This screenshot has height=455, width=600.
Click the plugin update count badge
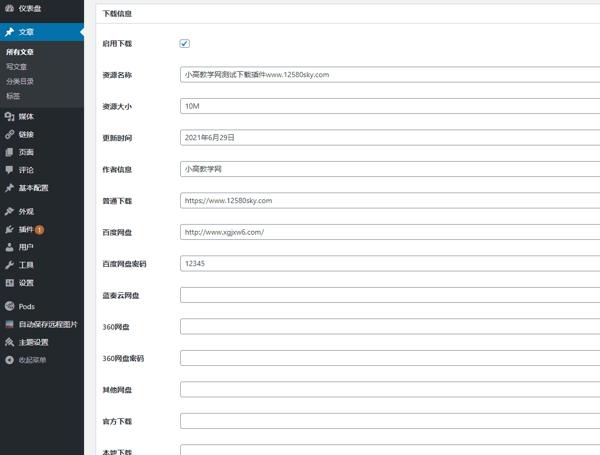[39, 230]
